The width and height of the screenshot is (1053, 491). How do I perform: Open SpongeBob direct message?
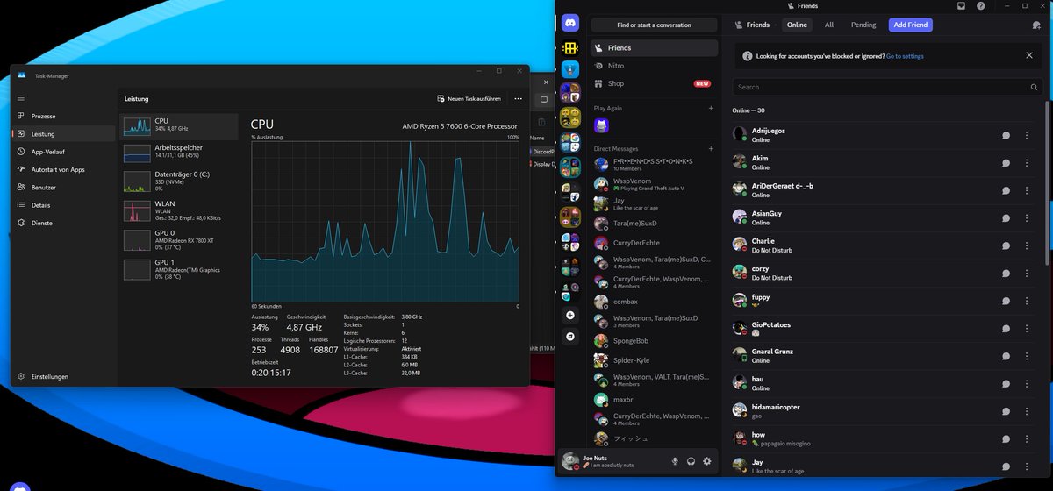click(655, 340)
